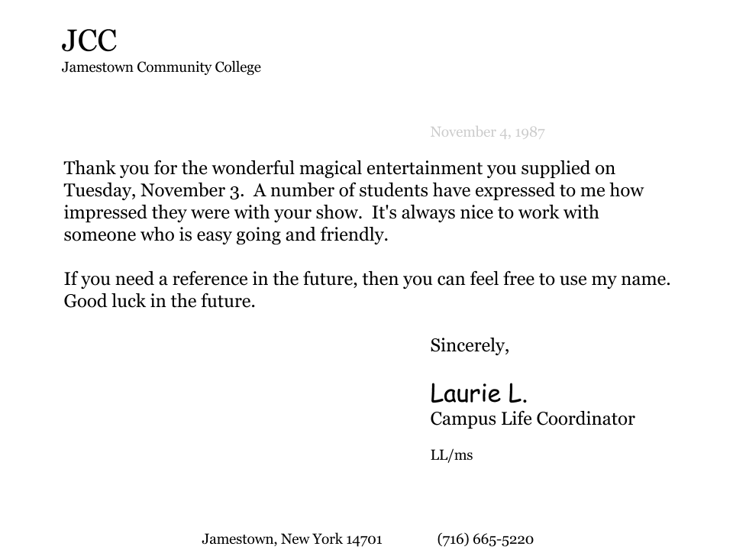Click the closing word "Sincerely,"
The width and height of the screenshot is (733, 550).
pos(470,345)
